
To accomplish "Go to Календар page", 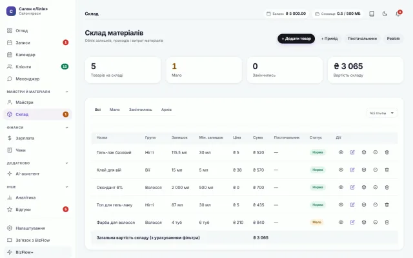I will 37,55.
